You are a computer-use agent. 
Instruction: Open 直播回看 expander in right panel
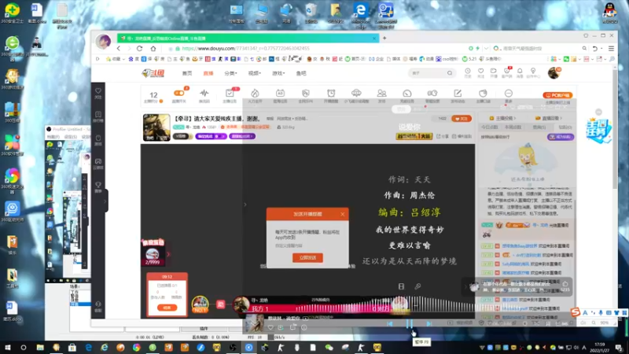549,119
